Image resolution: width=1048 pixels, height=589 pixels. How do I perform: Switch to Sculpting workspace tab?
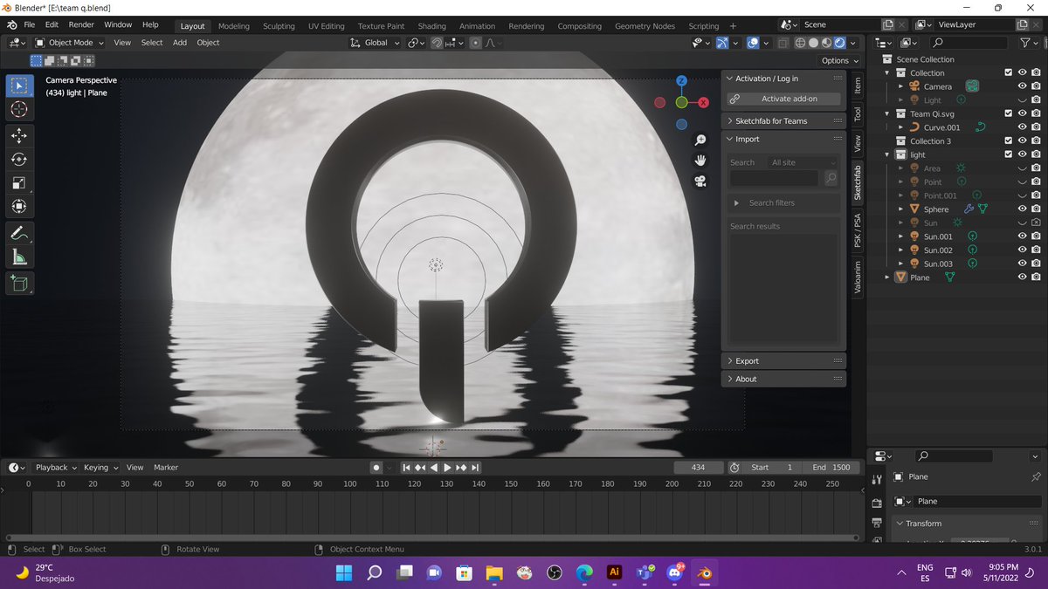click(279, 26)
